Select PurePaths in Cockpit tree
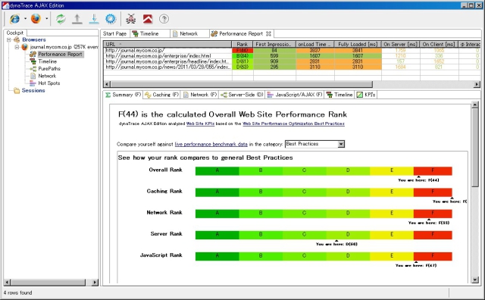 coord(49,69)
